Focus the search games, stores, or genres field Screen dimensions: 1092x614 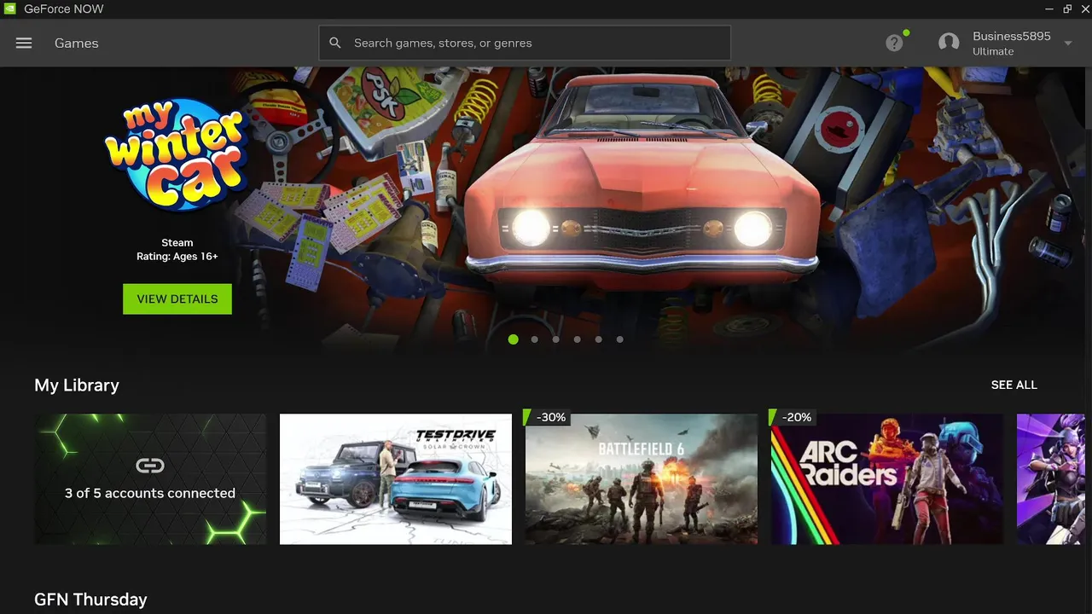coord(525,43)
